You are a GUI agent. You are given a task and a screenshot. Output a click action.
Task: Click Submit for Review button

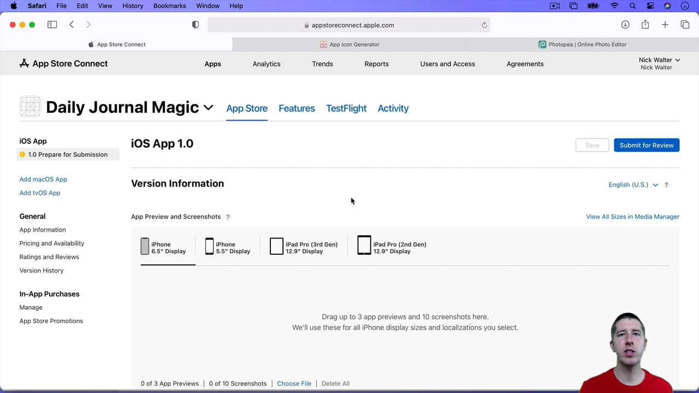coord(647,145)
